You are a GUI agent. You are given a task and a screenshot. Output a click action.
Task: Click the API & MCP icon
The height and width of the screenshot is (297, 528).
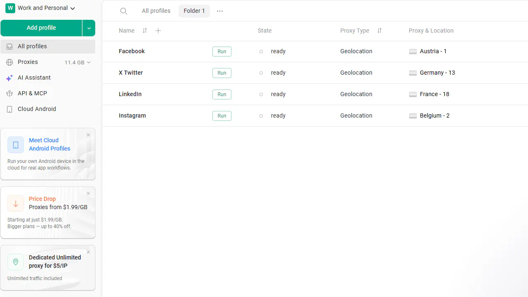point(9,94)
